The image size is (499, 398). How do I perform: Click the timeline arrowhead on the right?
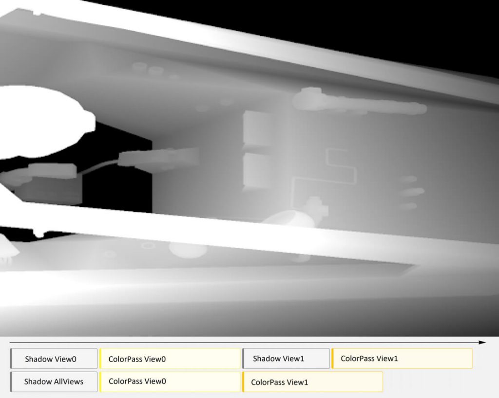[x=482, y=342]
